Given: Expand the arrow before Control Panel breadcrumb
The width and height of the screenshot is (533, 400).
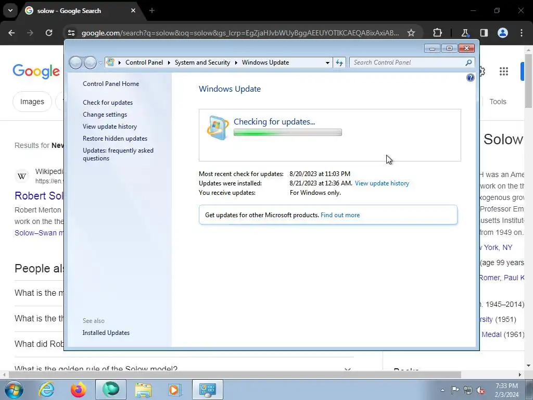Looking at the screenshot, I should click(120, 63).
